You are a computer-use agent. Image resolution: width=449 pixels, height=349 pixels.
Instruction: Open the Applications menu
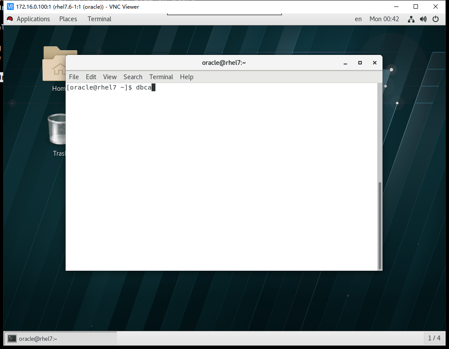33,19
